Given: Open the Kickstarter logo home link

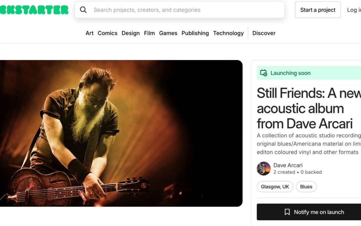Looking at the screenshot, I should (34, 10).
